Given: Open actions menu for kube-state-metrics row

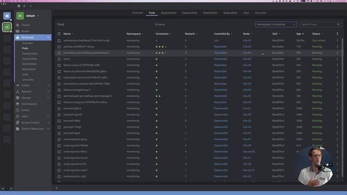Looking at the screenshot, I should (x=337, y=77).
